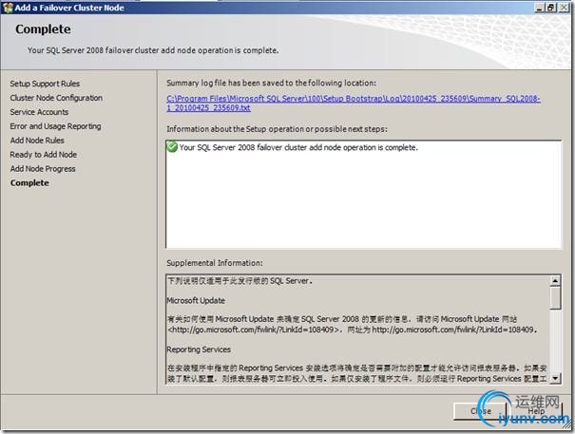575x434 pixels.
Task: Close window using title bar X
Action: [x=564, y=8]
